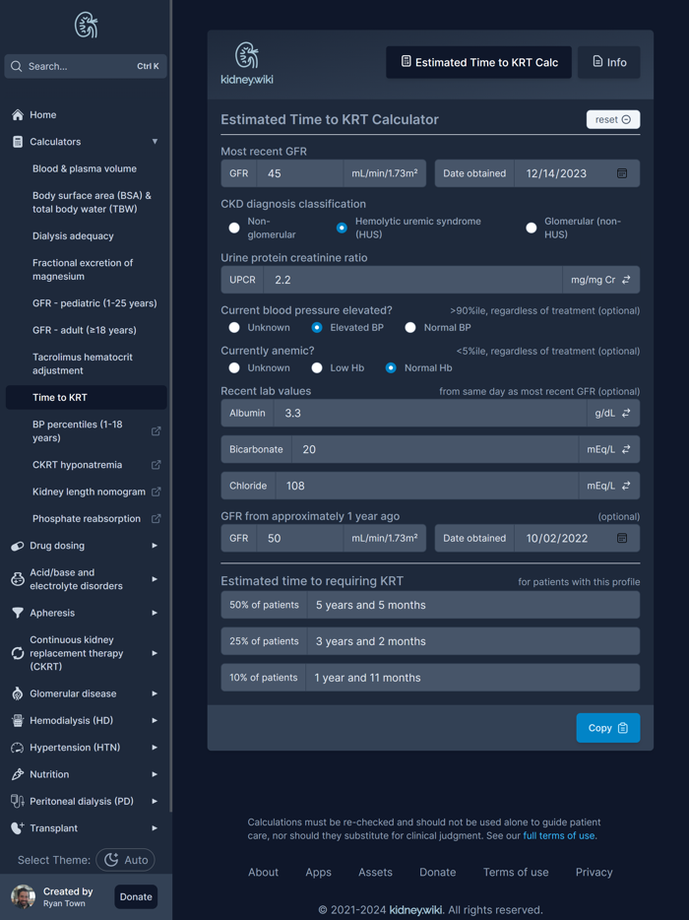Open the calendar picker for the 12/14/2023 date
689x920 pixels.
click(x=622, y=173)
